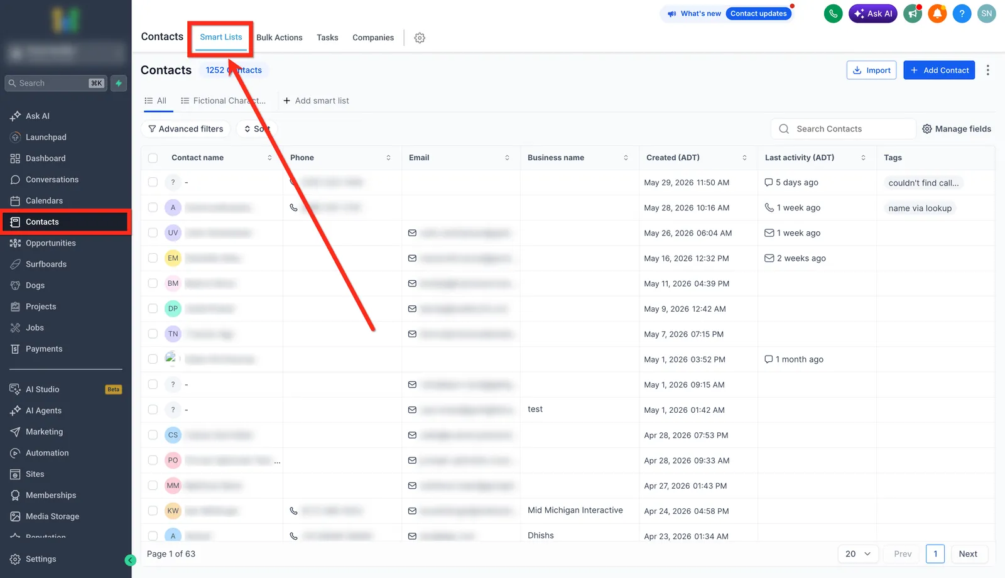1005x578 pixels.
Task: Check the DP contact row checkbox
Action: point(153,308)
